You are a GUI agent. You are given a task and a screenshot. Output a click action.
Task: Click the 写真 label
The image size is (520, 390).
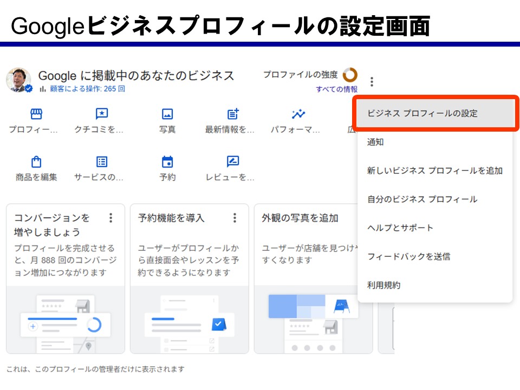[x=167, y=129]
